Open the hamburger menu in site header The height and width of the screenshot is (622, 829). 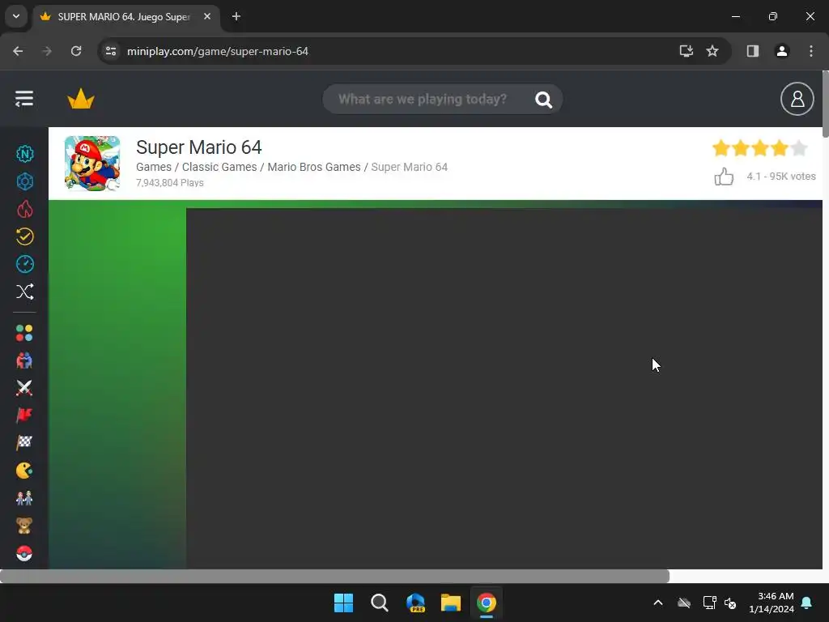pos(23,98)
